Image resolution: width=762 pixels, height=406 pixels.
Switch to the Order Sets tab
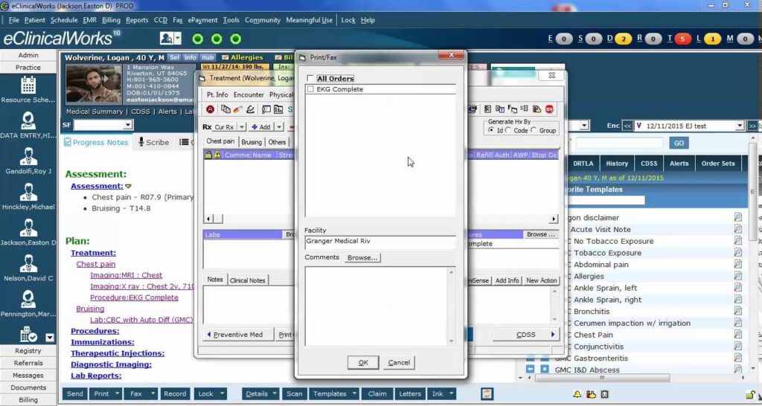[718, 164]
